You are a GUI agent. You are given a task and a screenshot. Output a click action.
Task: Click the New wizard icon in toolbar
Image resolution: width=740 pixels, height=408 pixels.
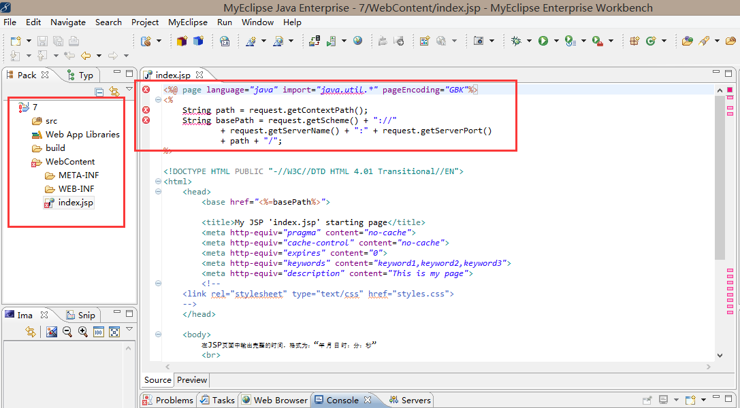click(16, 41)
